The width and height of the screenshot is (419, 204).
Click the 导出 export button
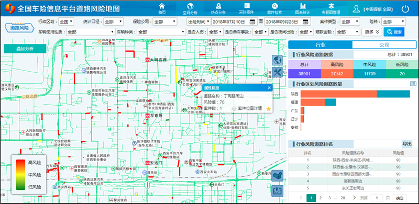point(406,144)
